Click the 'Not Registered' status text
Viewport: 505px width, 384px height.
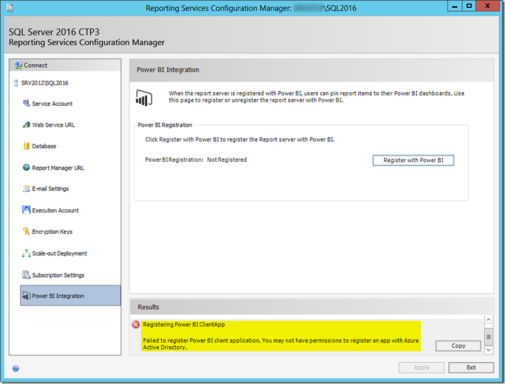click(227, 160)
